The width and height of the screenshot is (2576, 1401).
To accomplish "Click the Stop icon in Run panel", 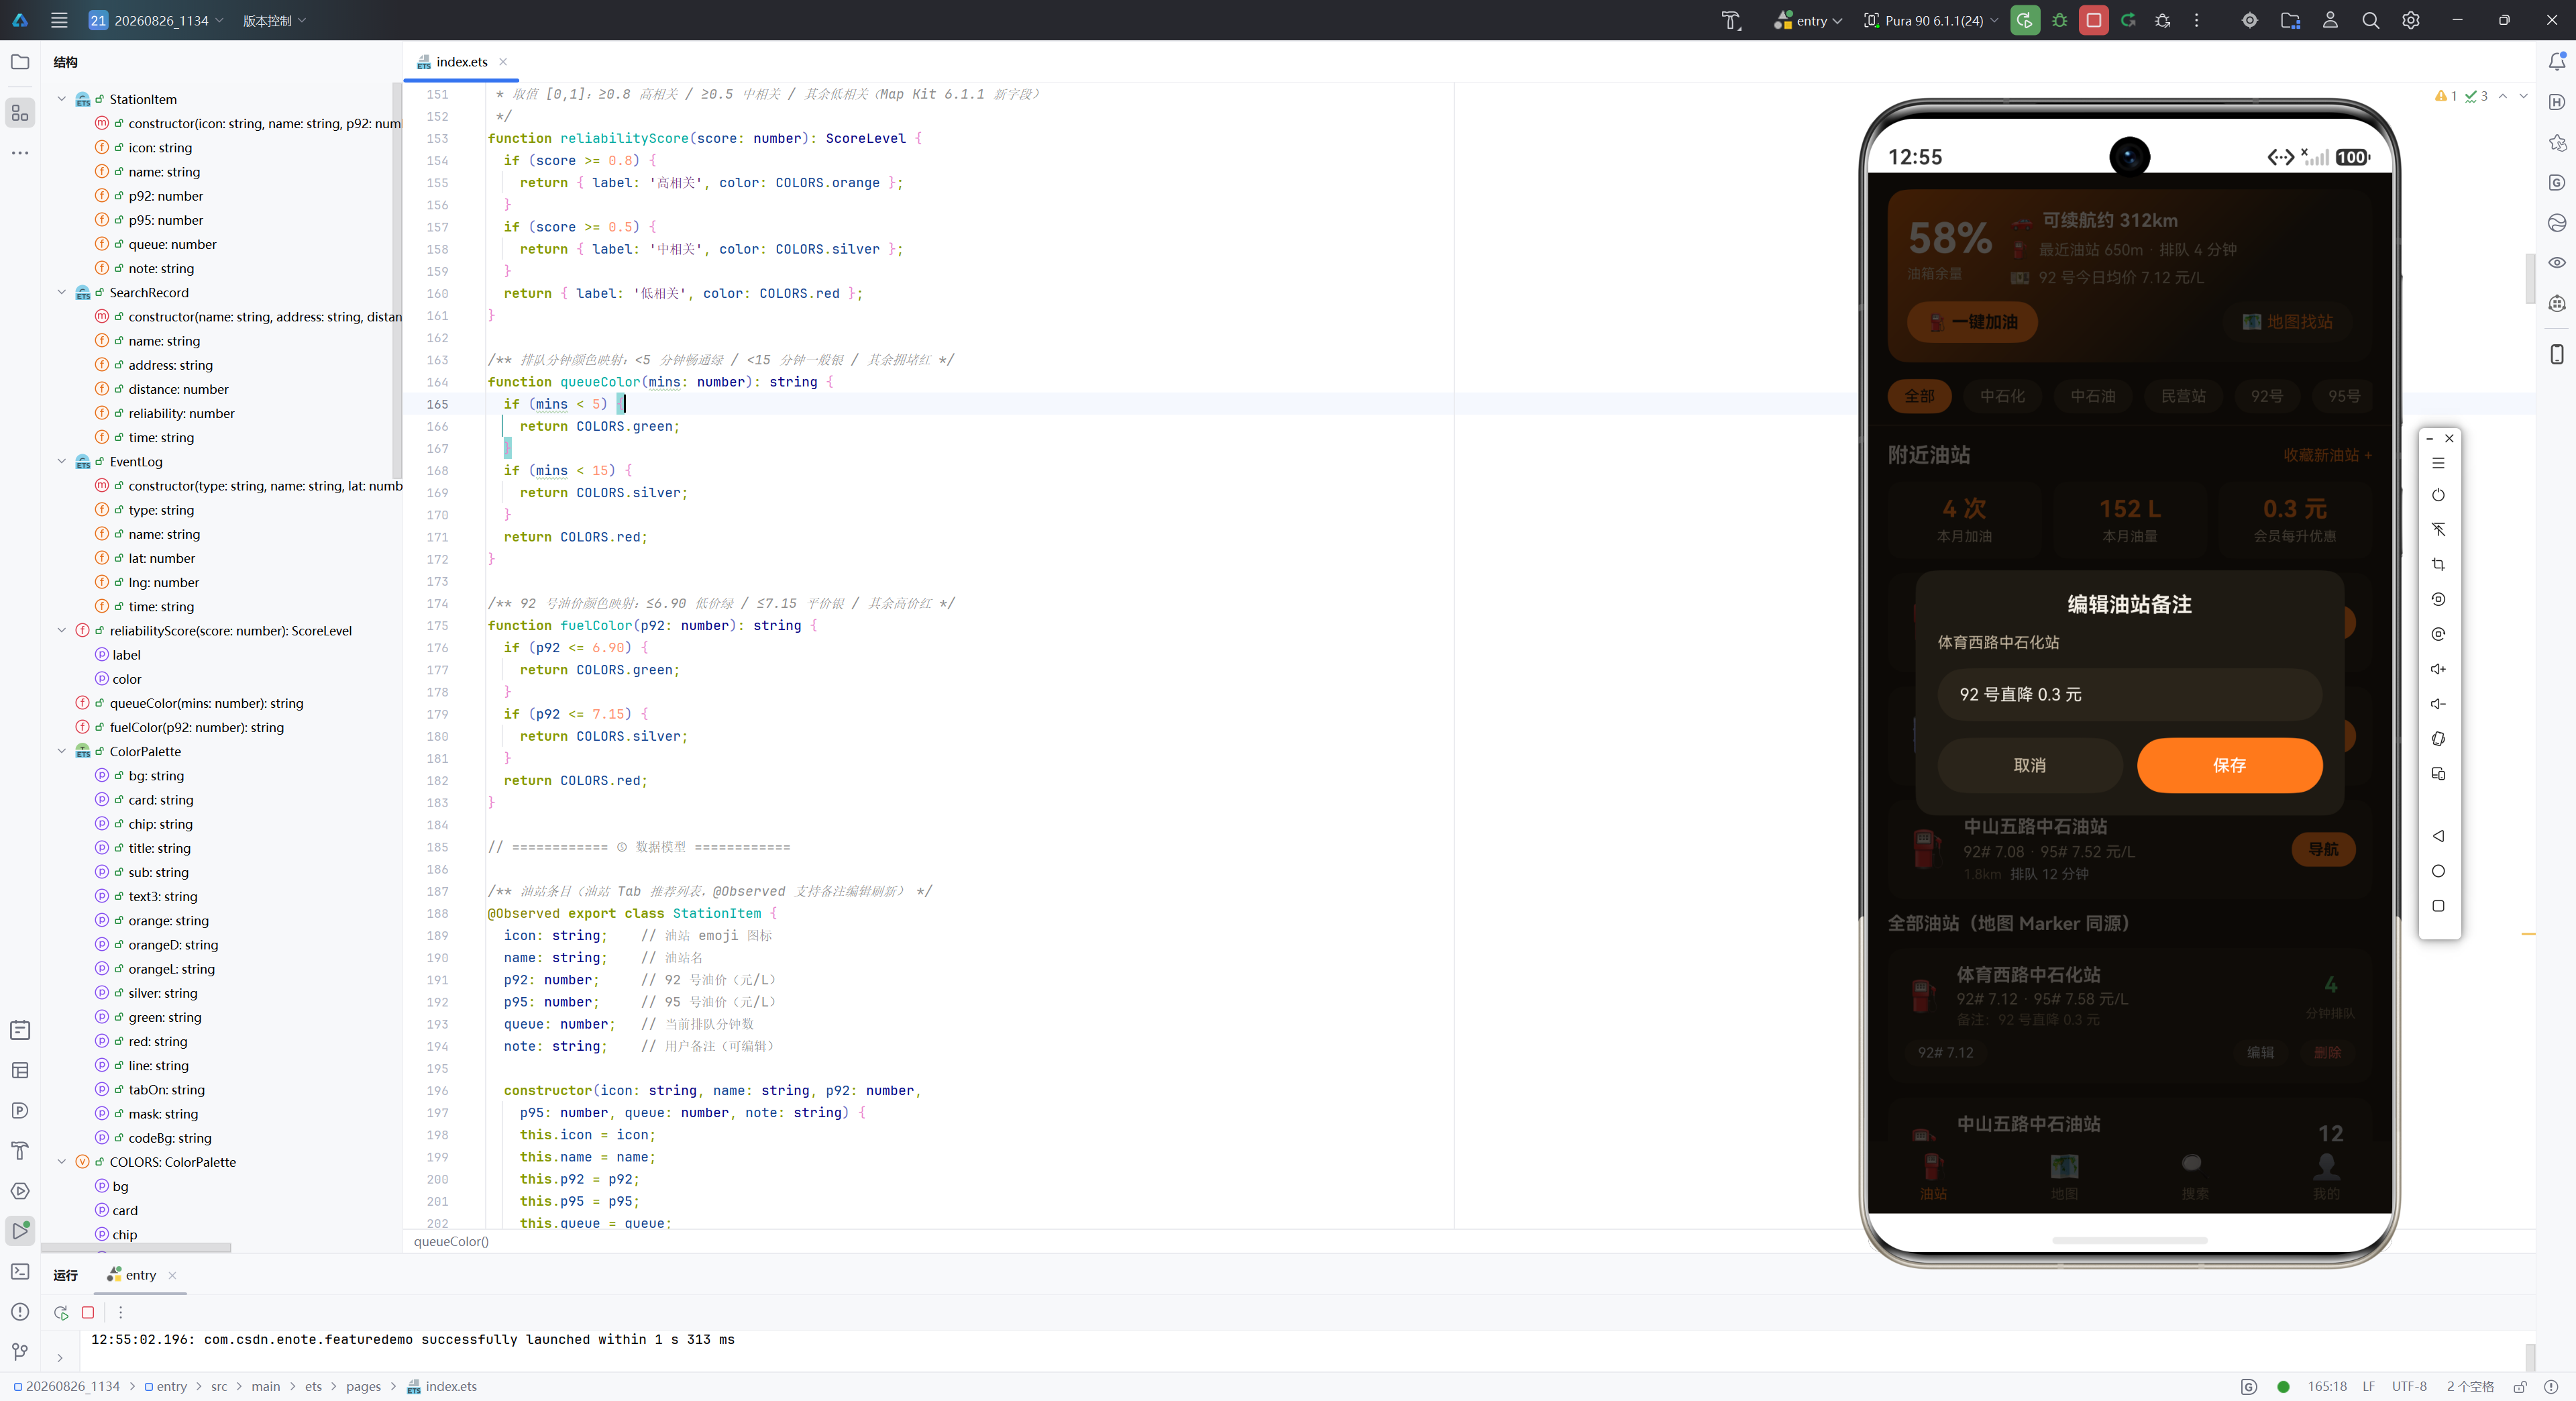I will click(x=88, y=1312).
